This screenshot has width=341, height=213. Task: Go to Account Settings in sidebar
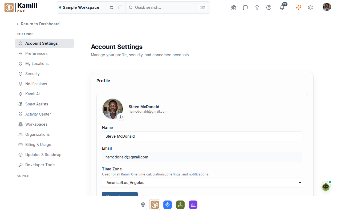click(x=44, y=43)
